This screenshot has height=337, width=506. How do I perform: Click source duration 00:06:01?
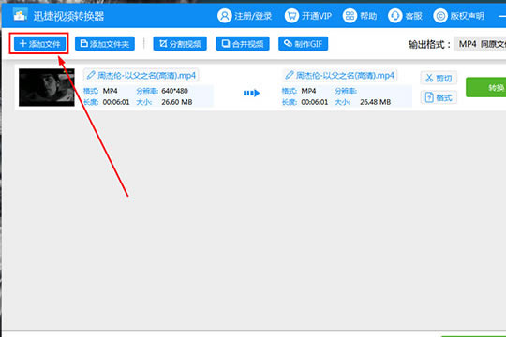(x=116, y=102)
